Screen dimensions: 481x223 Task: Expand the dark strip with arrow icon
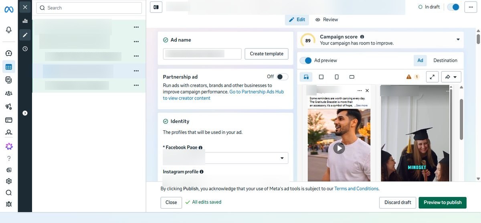click(x=25, y=113)
